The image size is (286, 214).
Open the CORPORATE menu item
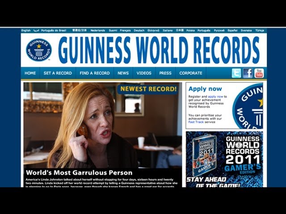point(191,73)
